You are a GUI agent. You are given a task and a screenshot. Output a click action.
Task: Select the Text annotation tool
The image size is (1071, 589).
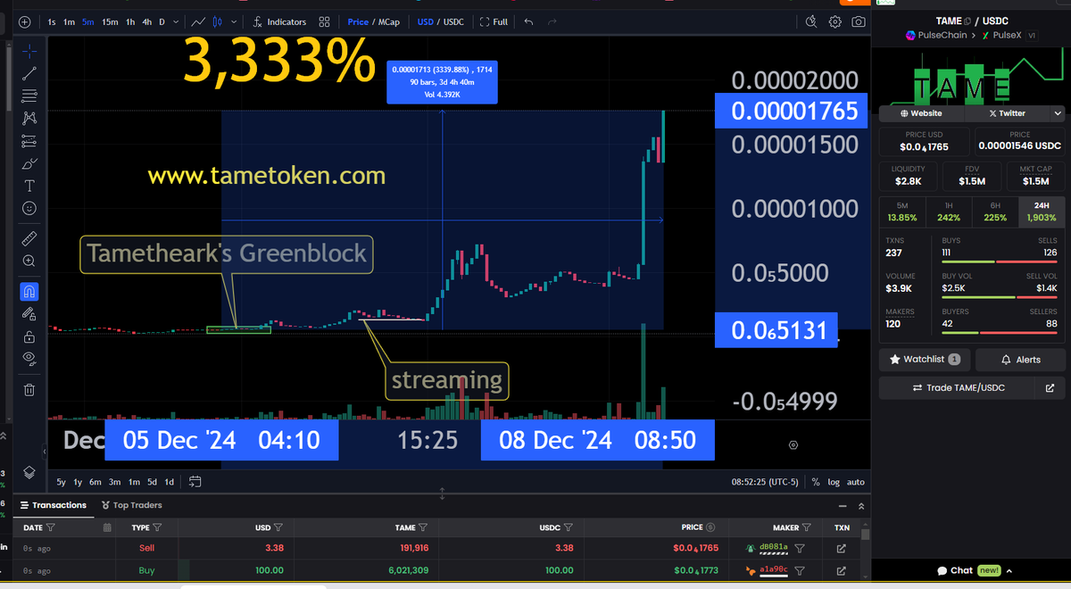[x=29, y=186]
